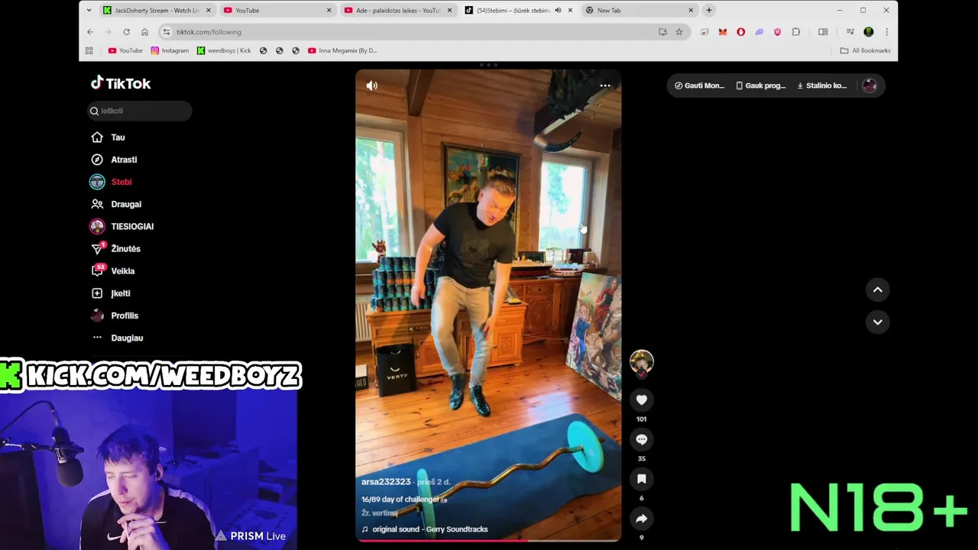Open Žinutės messages

tap(125, 248)
